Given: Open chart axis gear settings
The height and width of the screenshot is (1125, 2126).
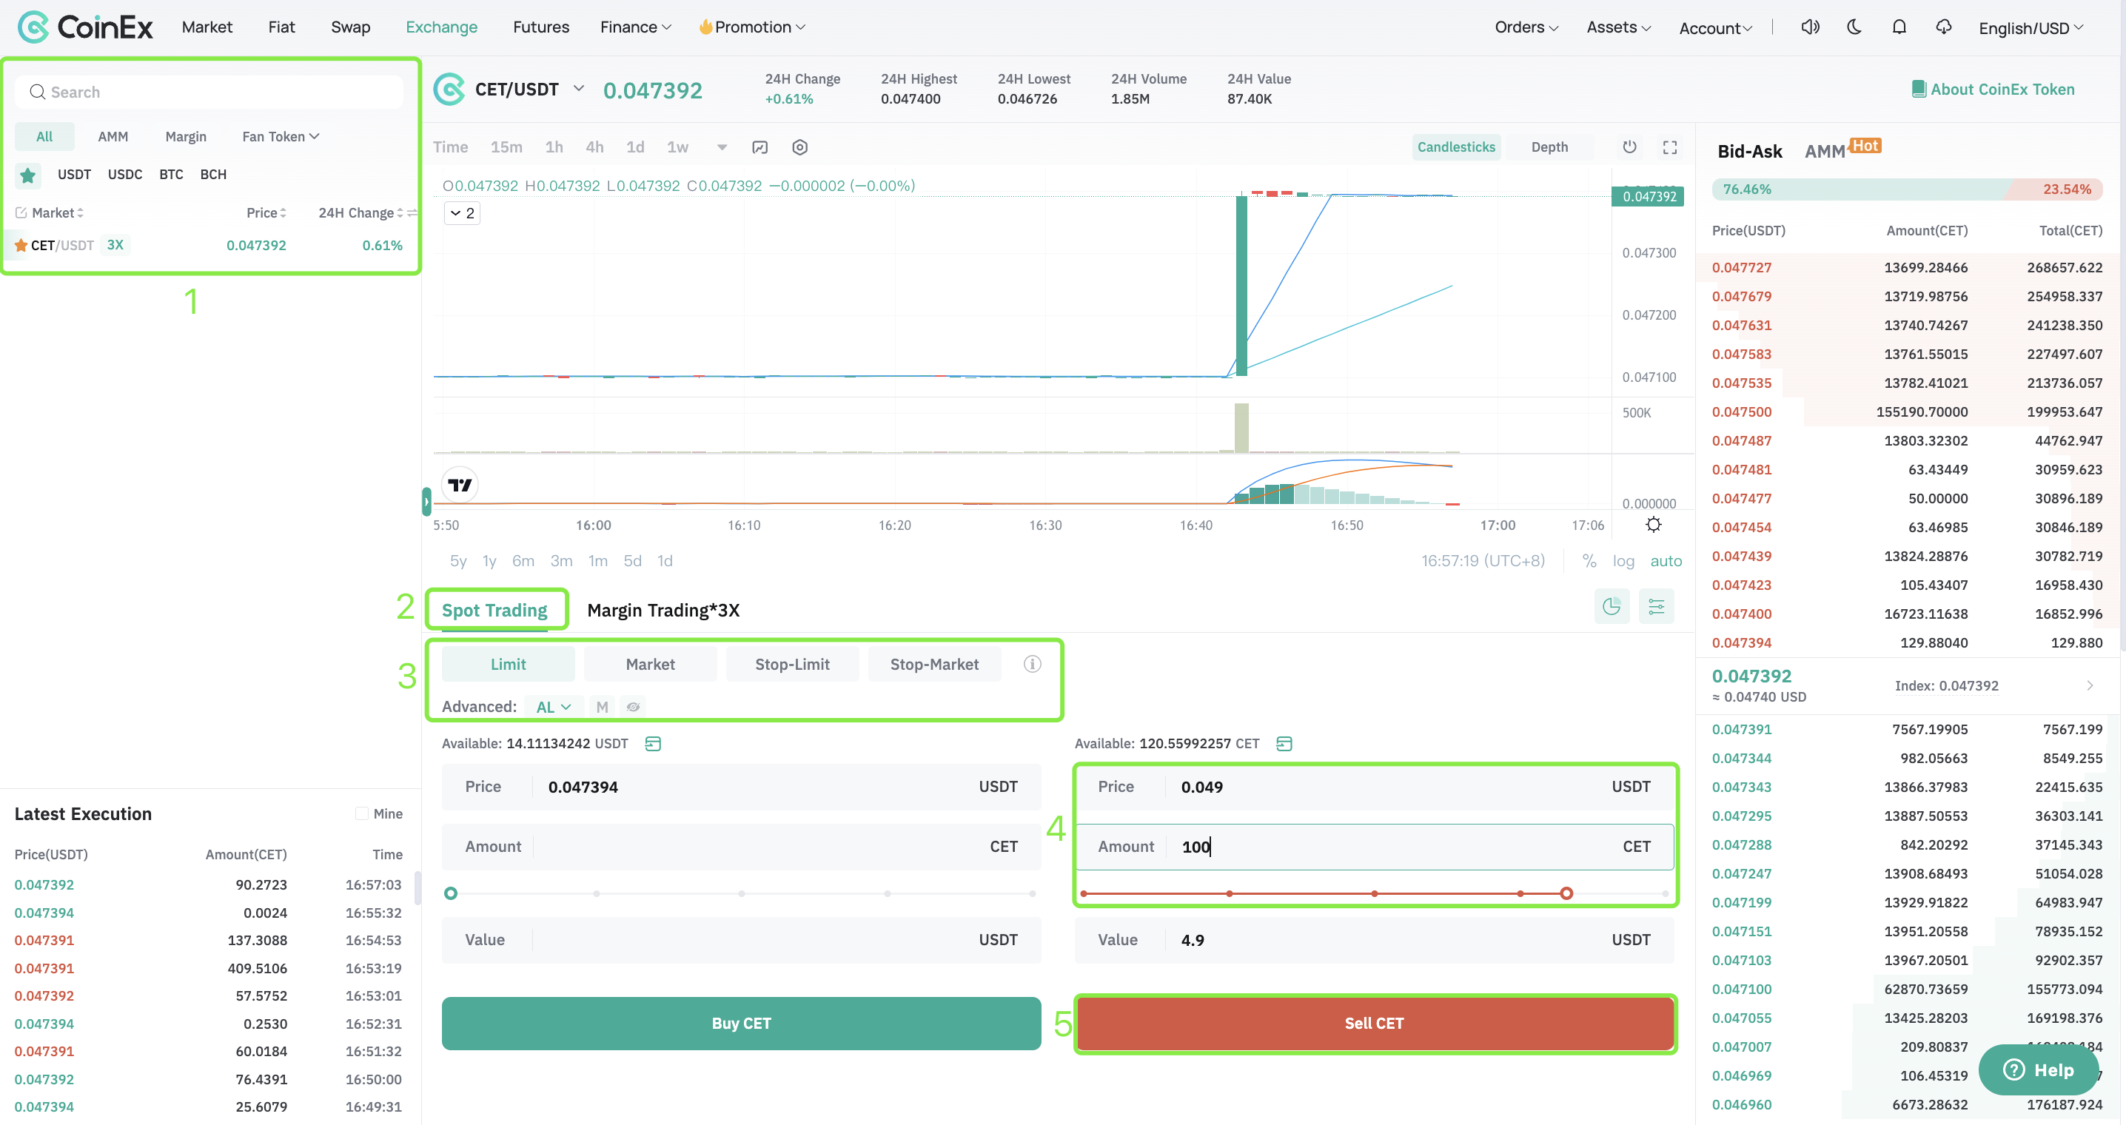Looking at the screenshot, I should pyautogui.click(x=1653, y=524).
